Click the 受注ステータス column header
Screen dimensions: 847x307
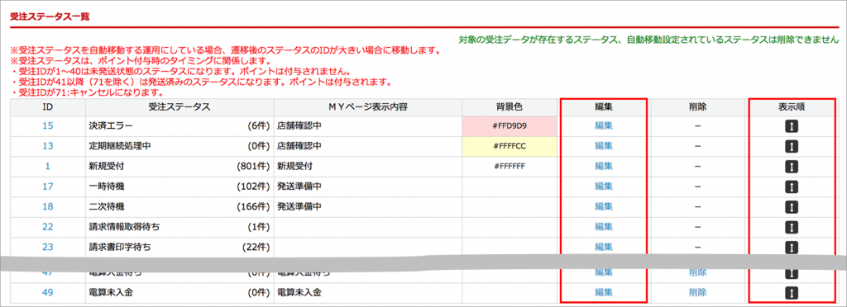click(x=179, y=106)
